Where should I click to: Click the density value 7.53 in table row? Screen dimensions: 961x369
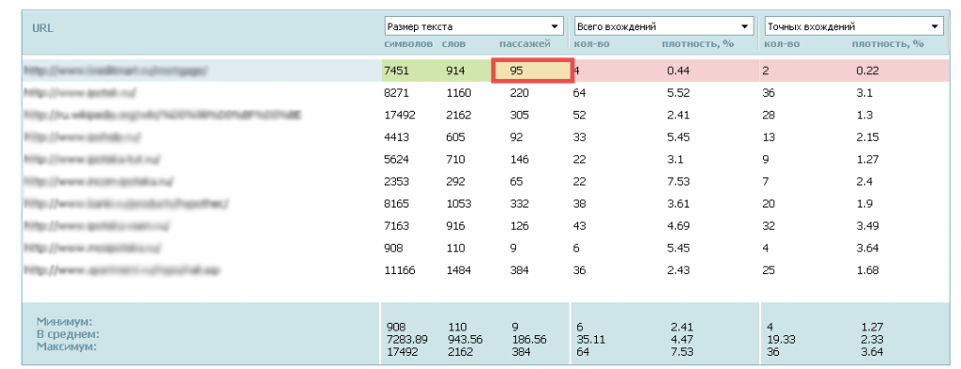tap(679, 181)
